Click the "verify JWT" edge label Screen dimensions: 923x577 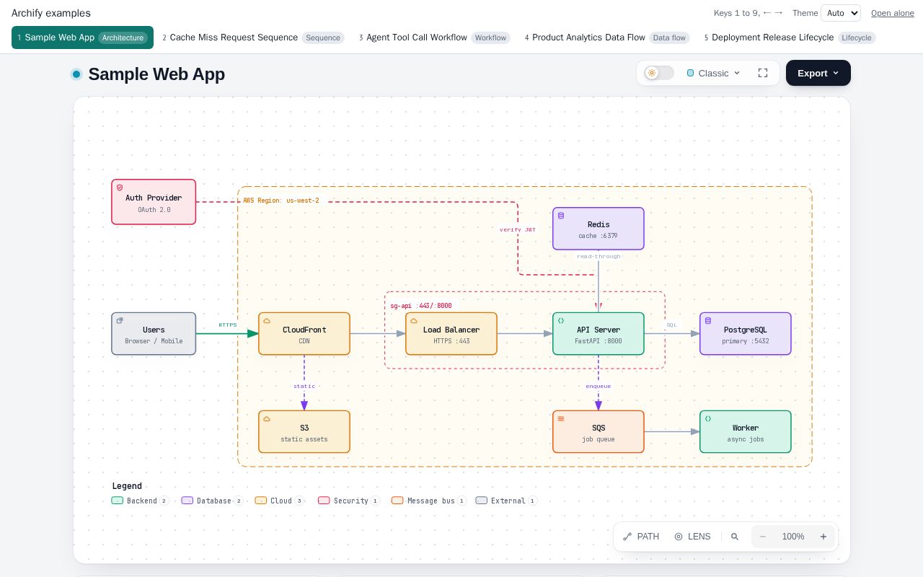(x=518, y=230)
